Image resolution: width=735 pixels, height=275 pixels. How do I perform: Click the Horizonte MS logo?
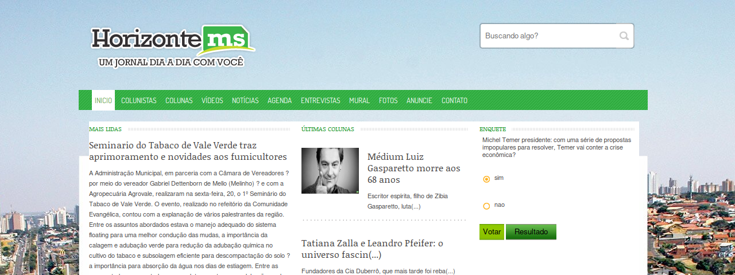point(172,47)
